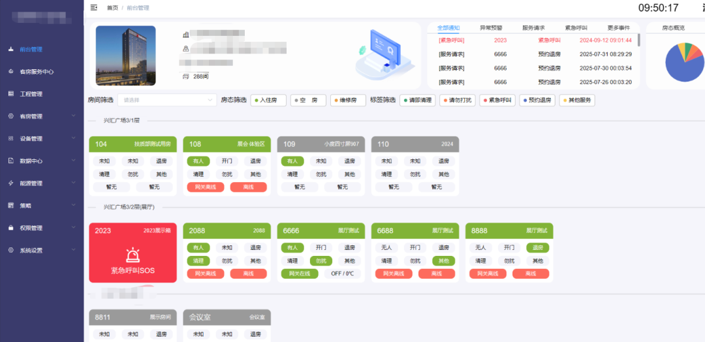Click the 09:50:17 clock display
The image size is (705, 342).
(x=658, y=8)
